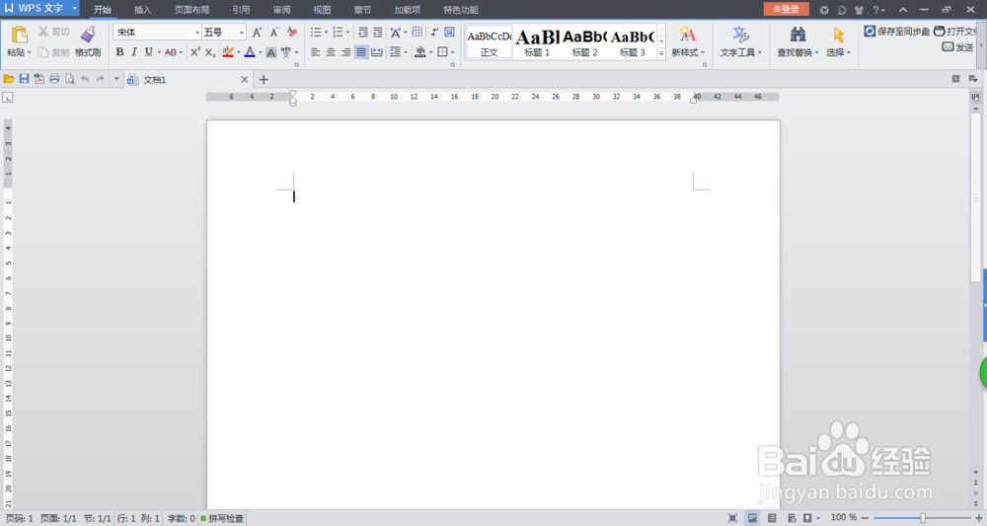
Task: Click the print preview icon
Action: [x=69, y=79]
